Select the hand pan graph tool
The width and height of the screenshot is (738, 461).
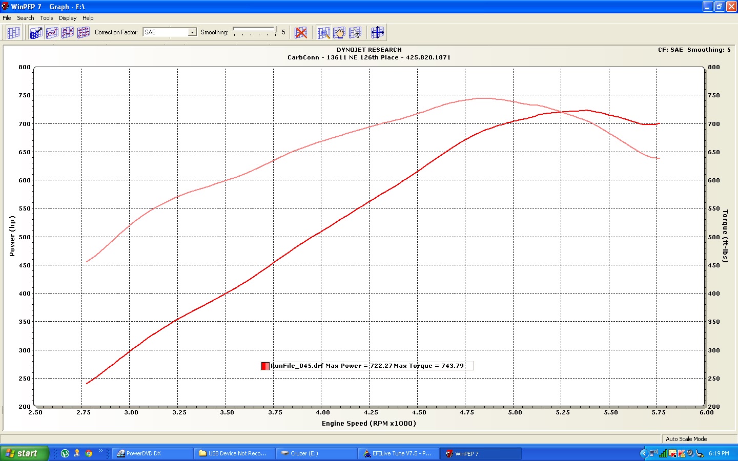coord(339,33)
